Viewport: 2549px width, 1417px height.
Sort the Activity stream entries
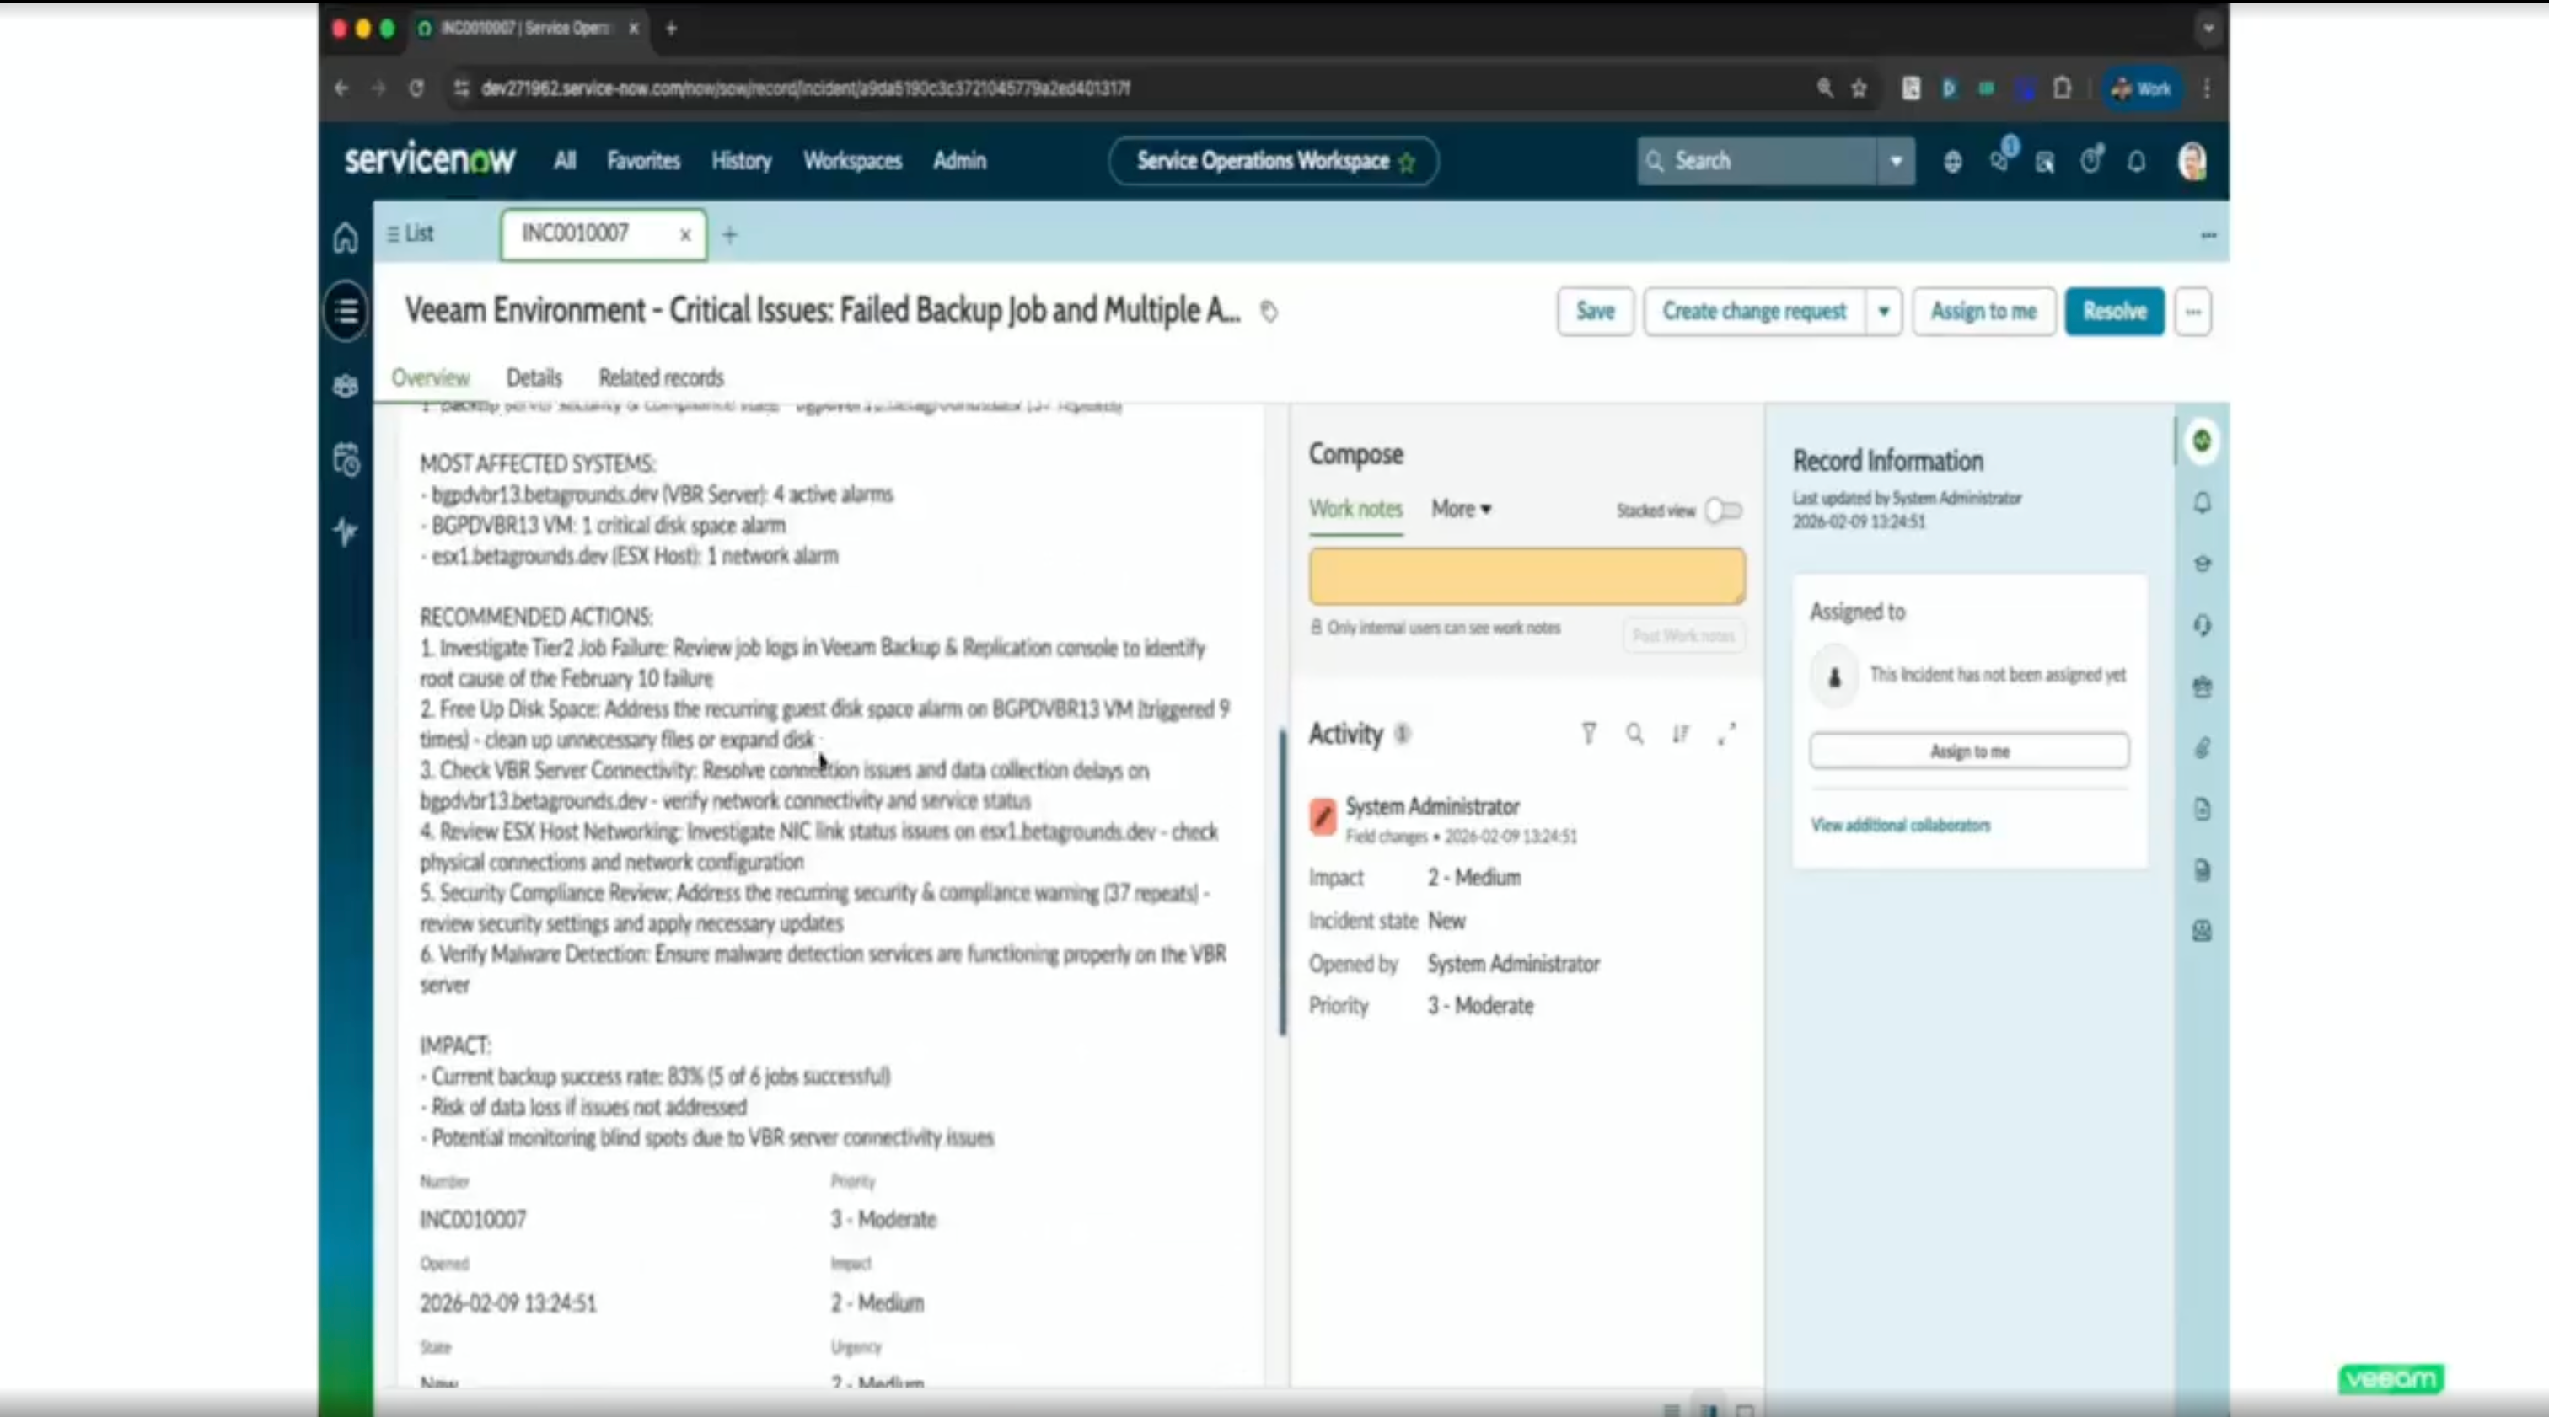coord(1680,734)
